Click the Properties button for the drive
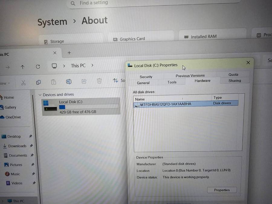272x204 pixels. (222, 190)
